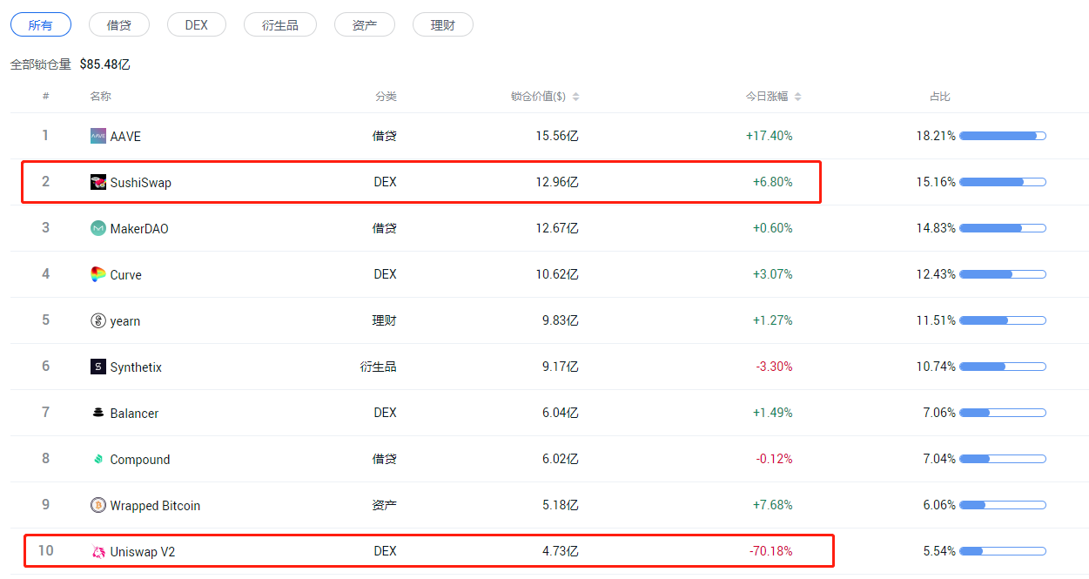Click the Wrapped Bitcoin logo icon

tap(98, 505)
